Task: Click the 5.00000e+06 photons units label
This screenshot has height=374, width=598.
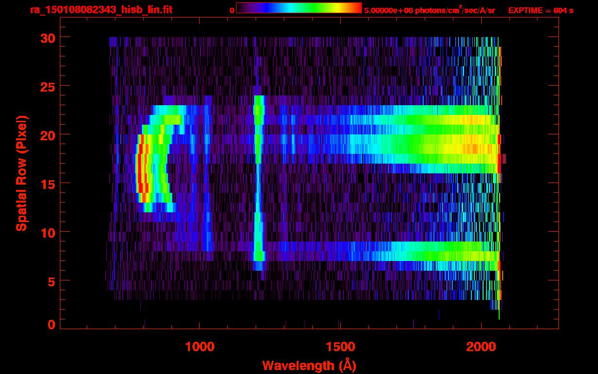Action: (430, 10)
